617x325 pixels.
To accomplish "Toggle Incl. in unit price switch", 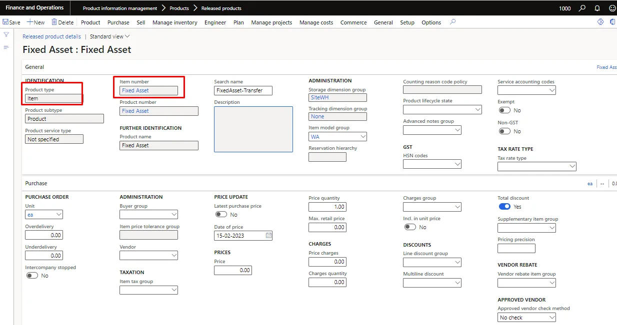I will click(410, 227).
